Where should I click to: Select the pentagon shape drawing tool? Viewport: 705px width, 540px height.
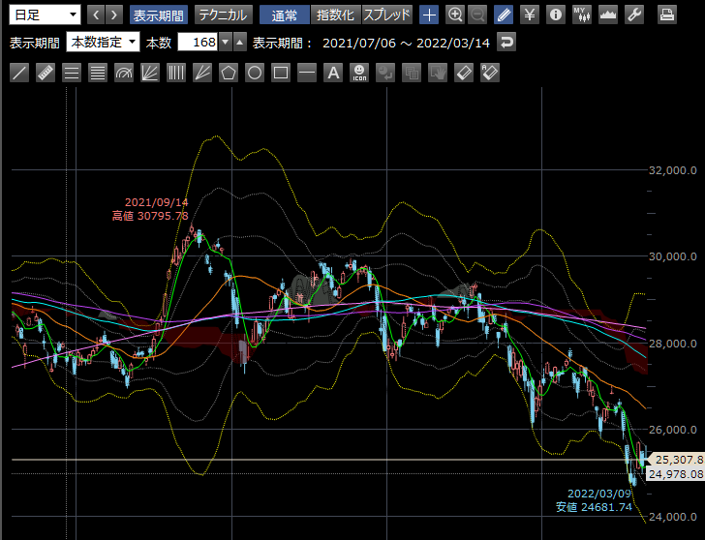pyautogui.click(x=229, y=73)
